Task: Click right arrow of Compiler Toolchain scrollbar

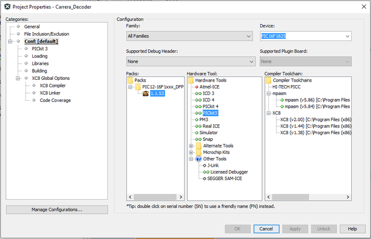Action: tap(348, 197)
